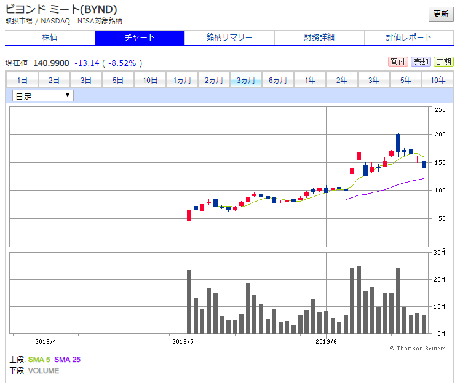Select the 3年 chart period
This screenshot has height=383, width=460.
(x=374, y=80)
